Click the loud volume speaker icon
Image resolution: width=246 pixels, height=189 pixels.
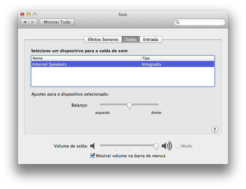(x=167, y=146)
